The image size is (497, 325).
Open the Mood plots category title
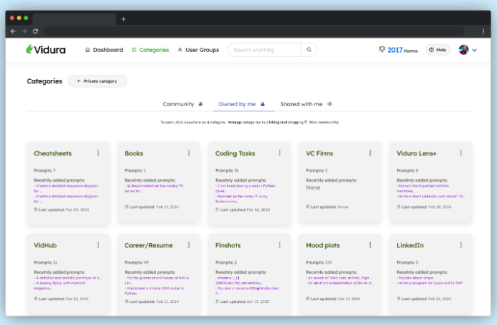(323, 245)
